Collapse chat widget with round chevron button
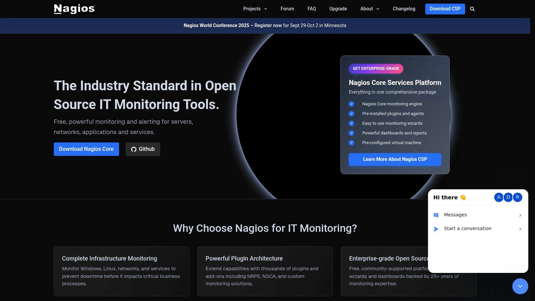The image size is (535, 301). [x=520, y=286]
